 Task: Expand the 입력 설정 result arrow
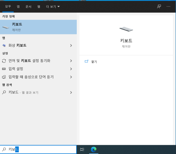pyautogui.click(x=71, y=69)
